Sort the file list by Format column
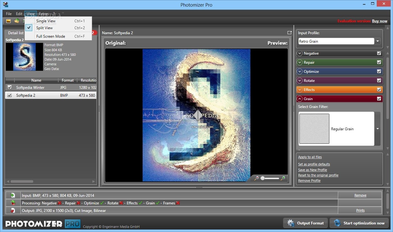Viewport: 393px width, 232px height. tap(68, 80)
